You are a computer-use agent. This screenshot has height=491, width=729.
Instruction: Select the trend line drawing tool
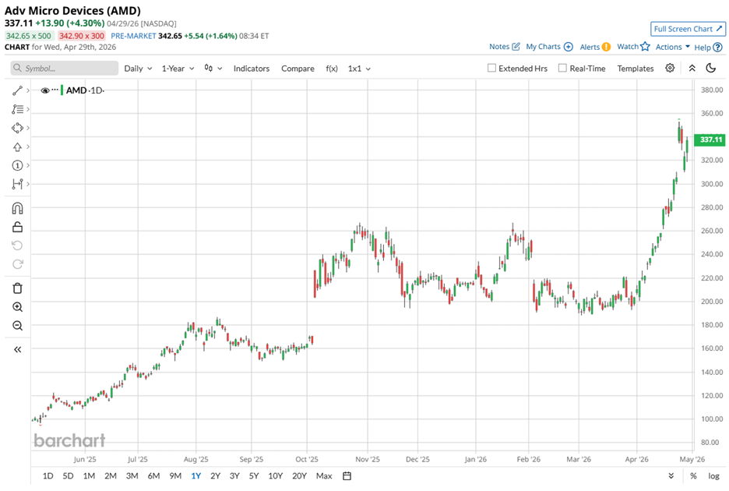point(17,90)
